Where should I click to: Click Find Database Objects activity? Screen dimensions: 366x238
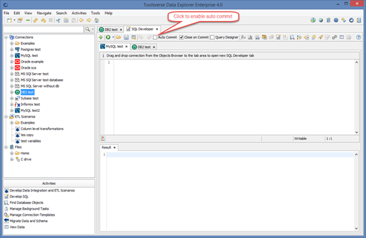tap(26, 203)
